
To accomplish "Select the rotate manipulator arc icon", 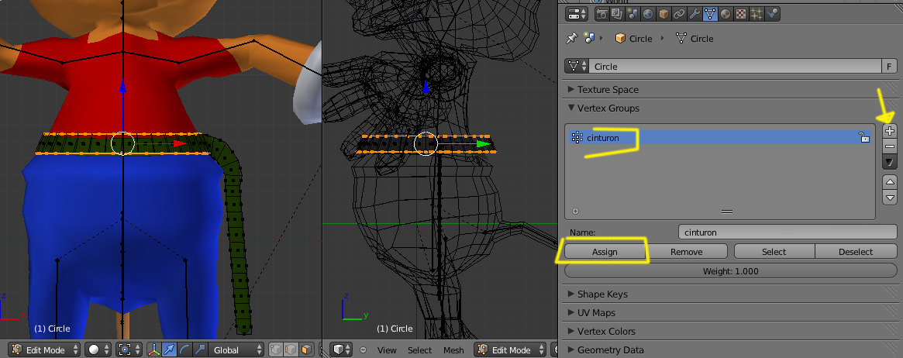I will tap(184, 349).
